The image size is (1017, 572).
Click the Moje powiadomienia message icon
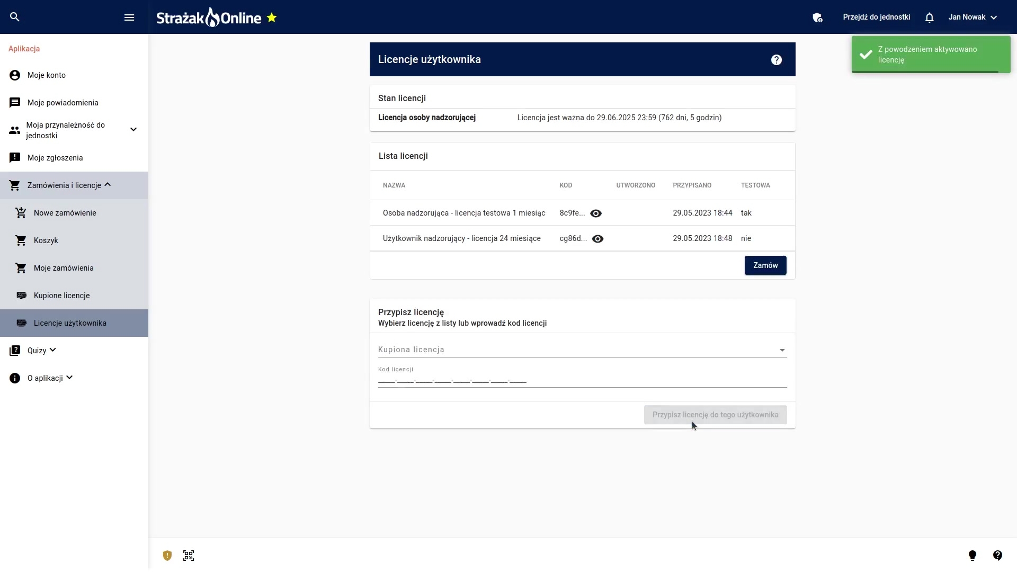tap(15, 103)
